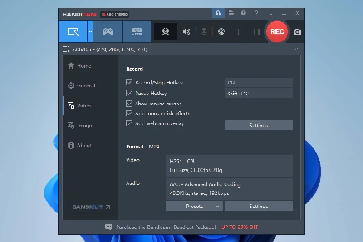Toggle the speaker sound icon
This screenshot has width=363, height=242.
[x=186, y=32]
